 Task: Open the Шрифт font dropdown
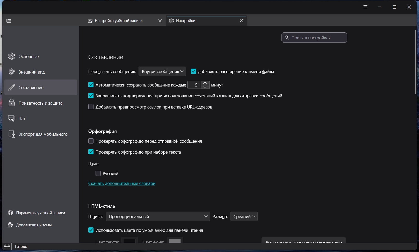157,216
